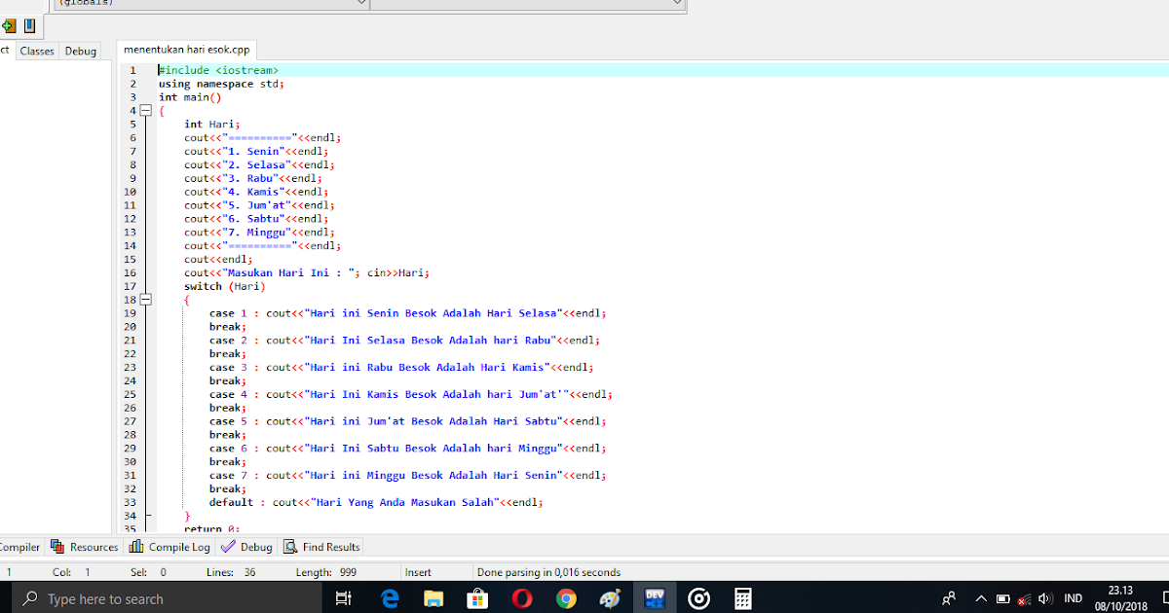Collapse the code block starting at line 4
This screenshot has height=613, width=1169.
[x=146, y=110]
